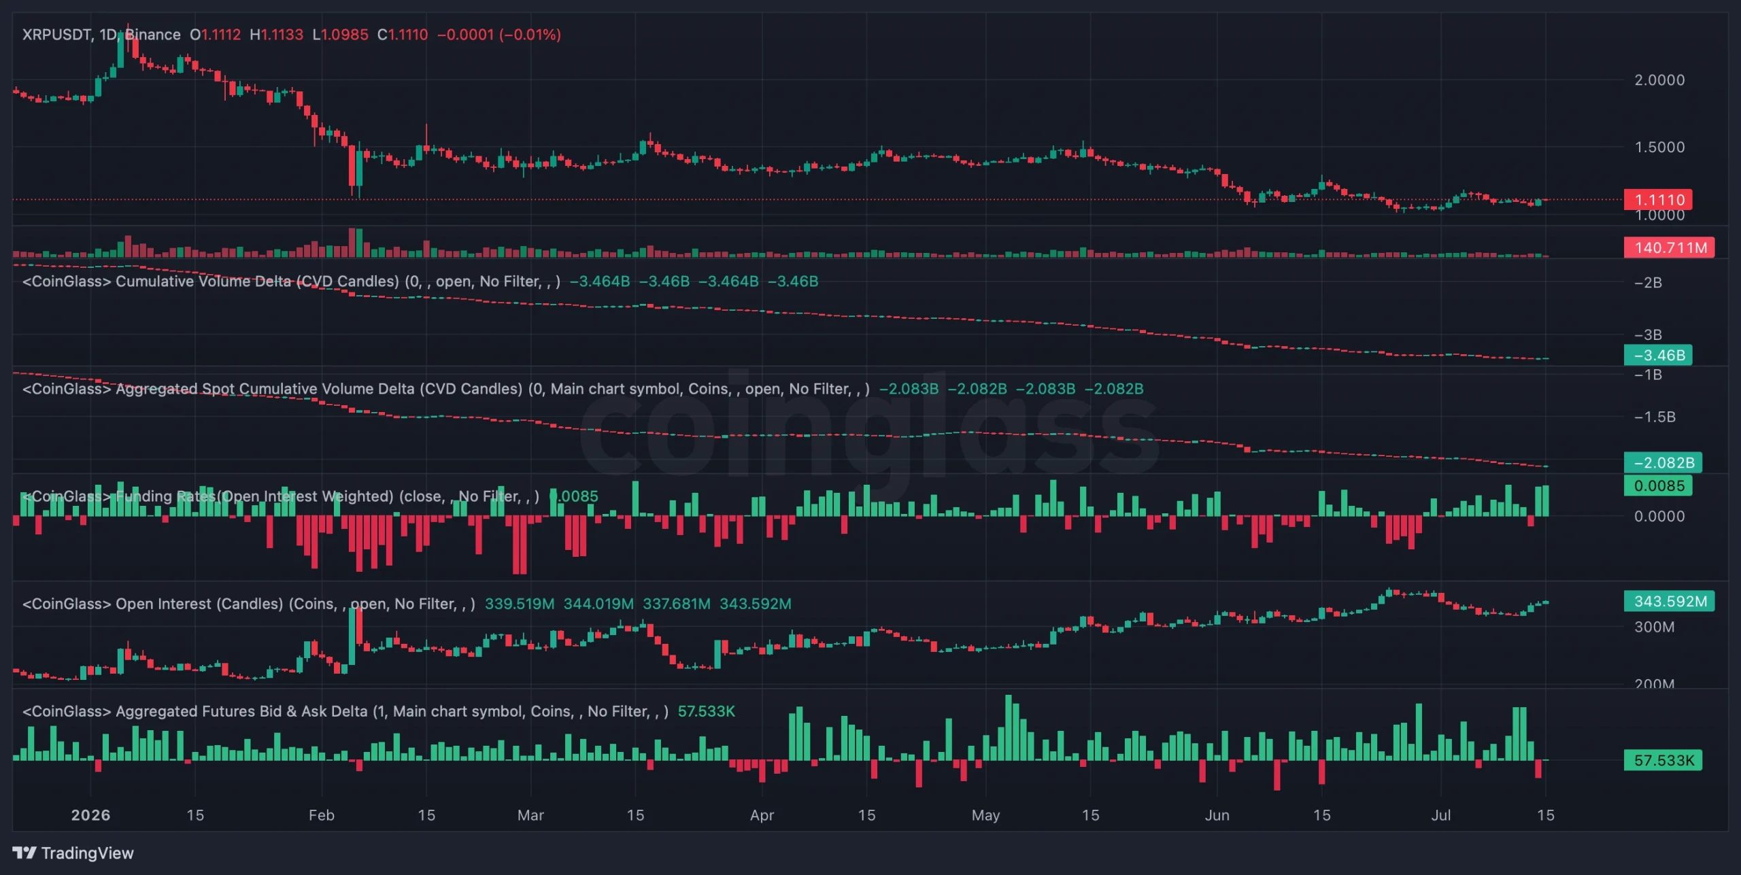Click the May label on time axis

(x=985, y=815)
